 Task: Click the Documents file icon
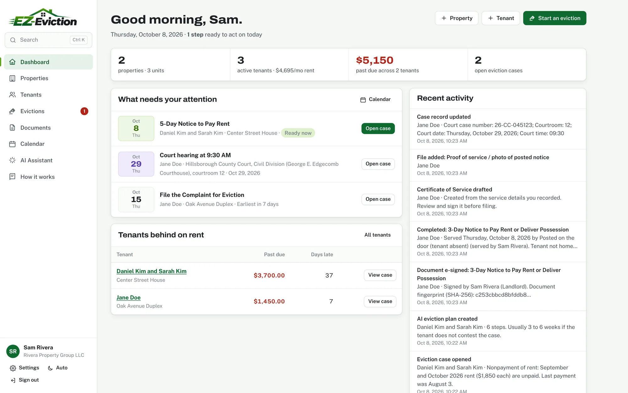(13, 128)
